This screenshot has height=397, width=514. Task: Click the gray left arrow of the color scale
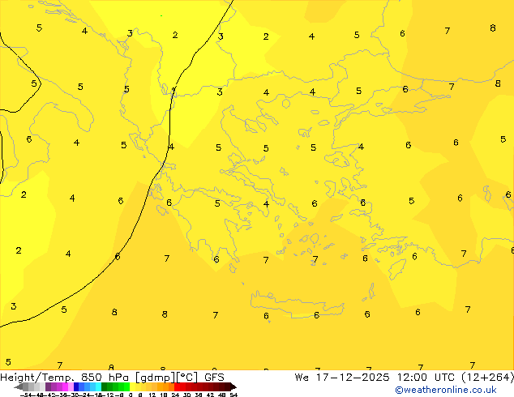tap(19, 387)
